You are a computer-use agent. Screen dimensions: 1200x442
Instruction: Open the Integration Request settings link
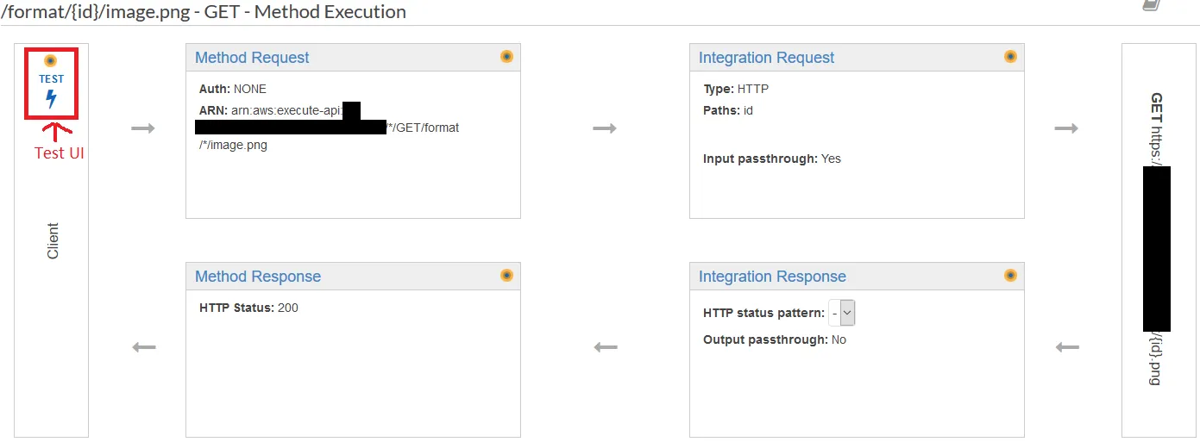pyautogui.click(x=766, y=58)
